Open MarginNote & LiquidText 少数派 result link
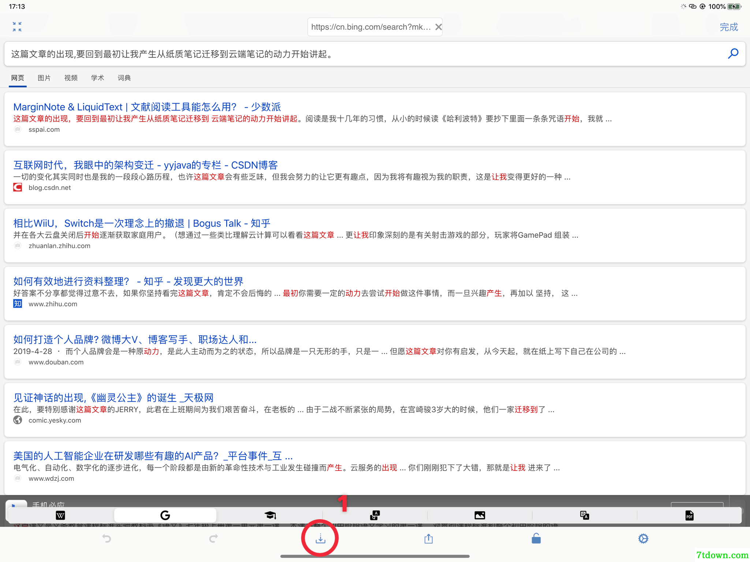 (147, 107)
